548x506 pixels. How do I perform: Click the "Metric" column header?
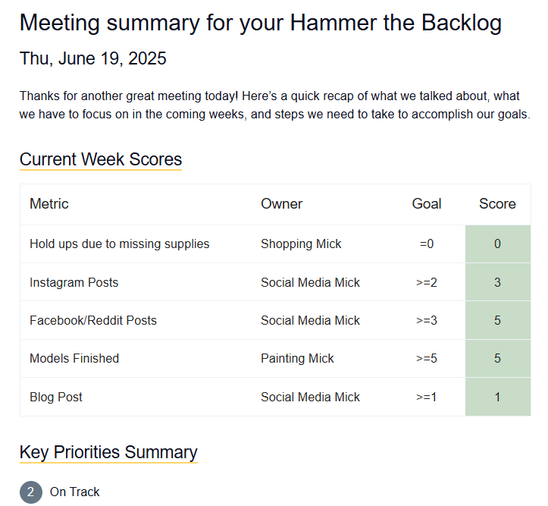49,203
